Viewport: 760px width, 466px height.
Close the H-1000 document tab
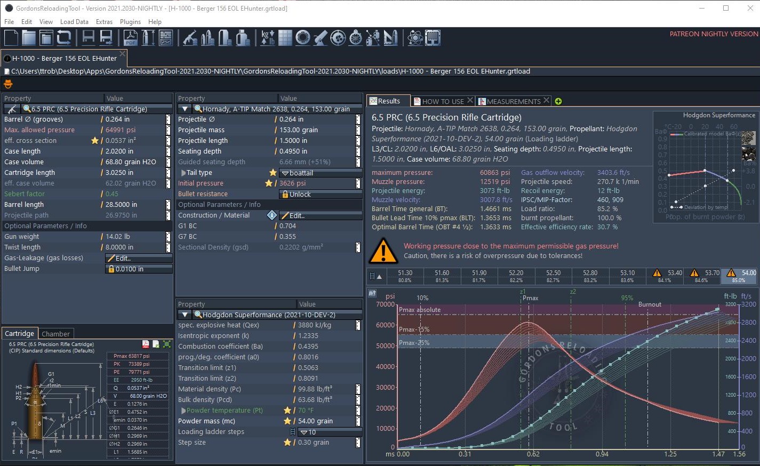(x=123, y=54)
